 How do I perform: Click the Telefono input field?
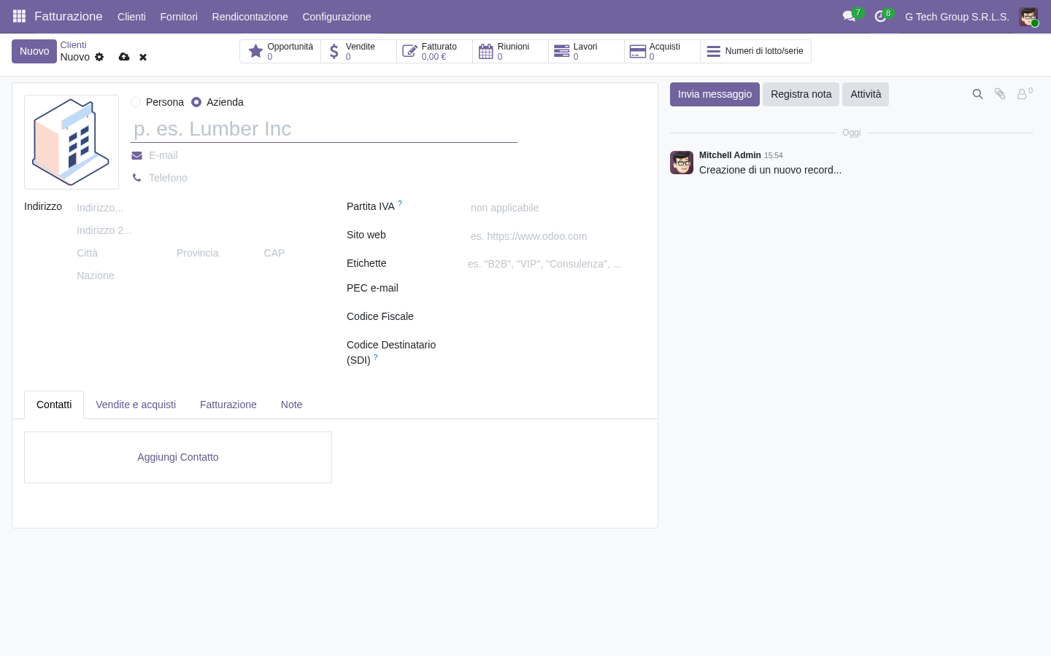[x=331, y=178]
